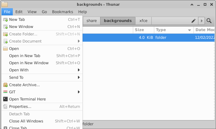Click the Close Tab X icon
The width and height of the screenshot is (216, 129).
point(5,128)
